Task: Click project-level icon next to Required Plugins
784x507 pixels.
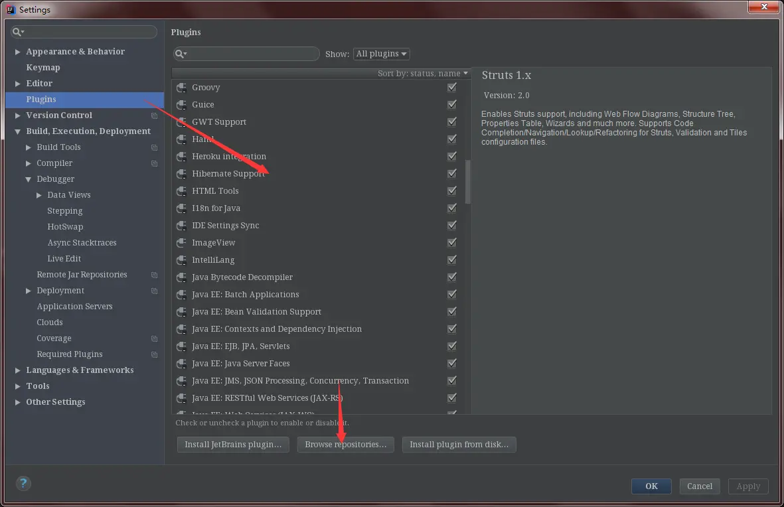Action: click(x=154, y=354)
